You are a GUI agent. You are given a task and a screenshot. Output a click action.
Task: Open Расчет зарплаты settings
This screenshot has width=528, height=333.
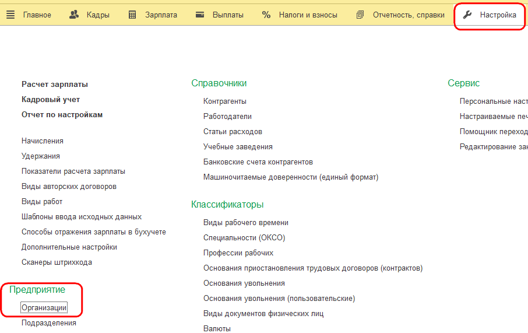point(55,84)
